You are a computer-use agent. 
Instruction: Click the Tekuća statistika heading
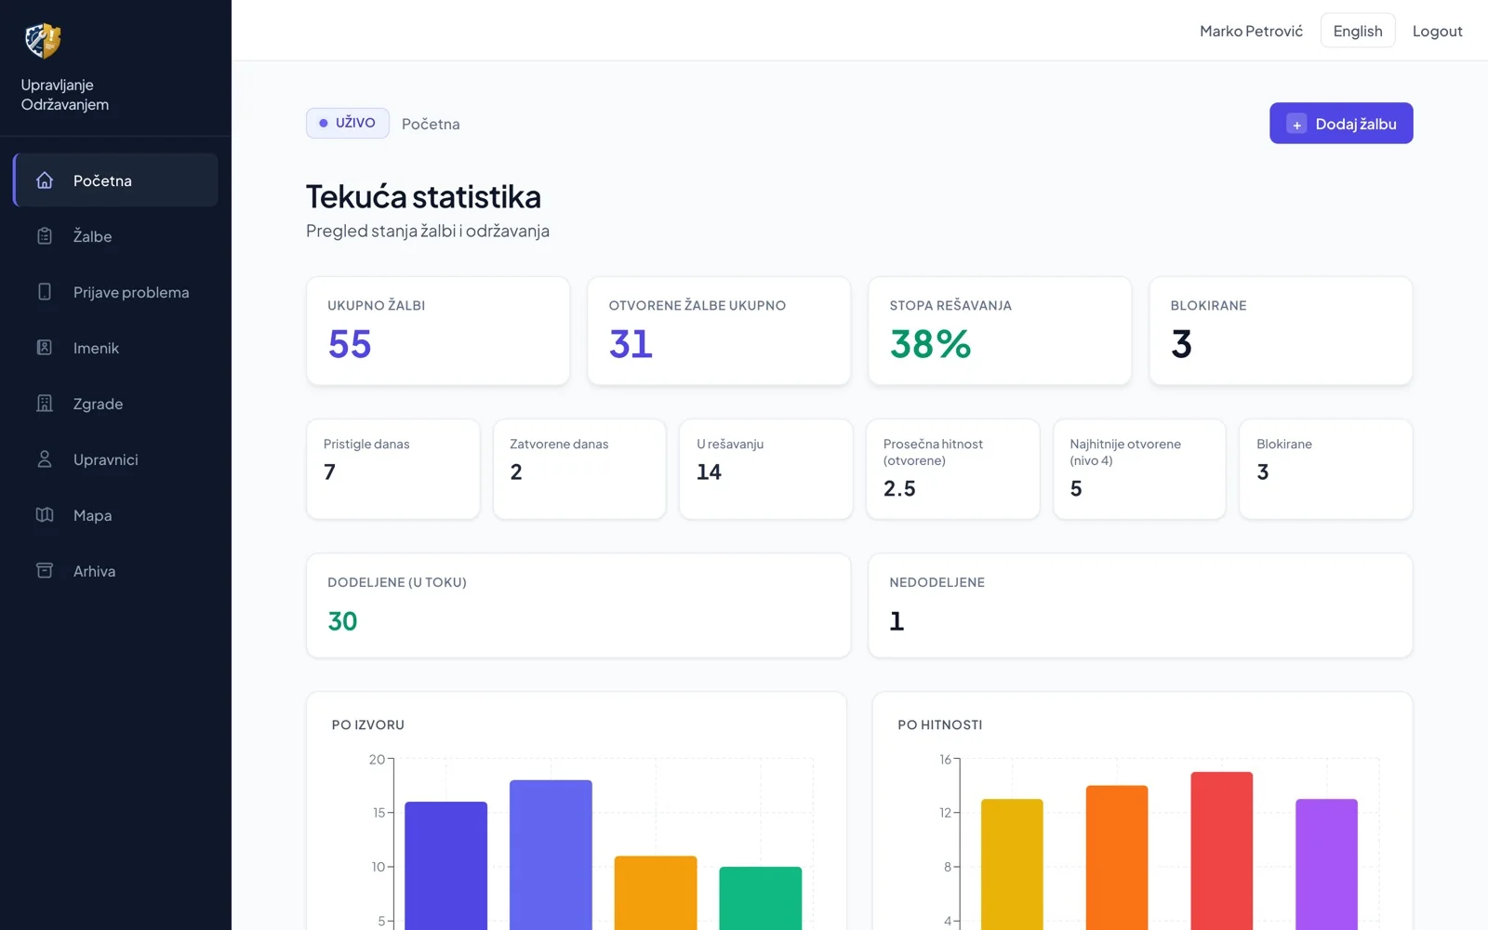pyautogui.click(x=423, y=197)
